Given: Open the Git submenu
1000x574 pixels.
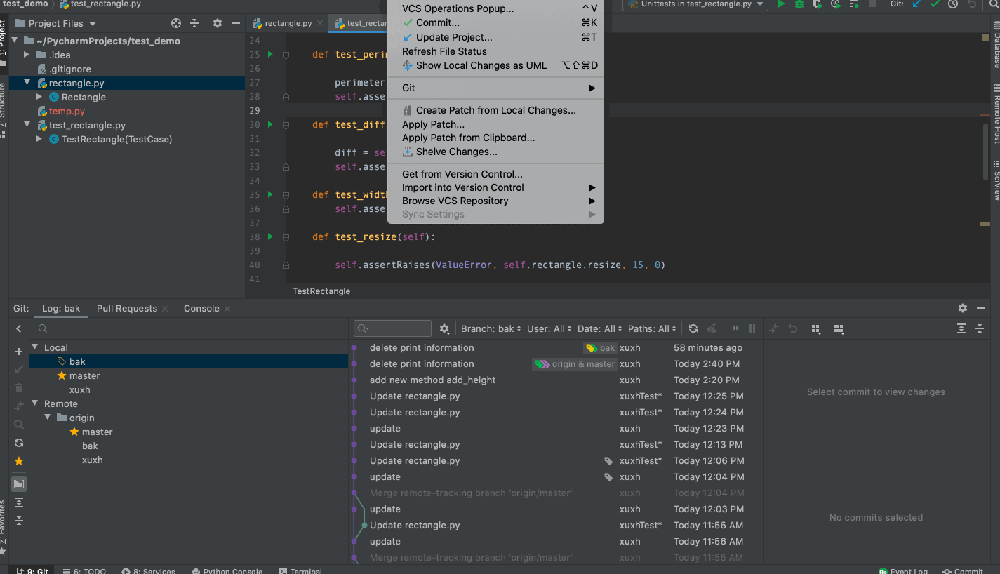Looking at the screenshot, I should coord(495,88).
